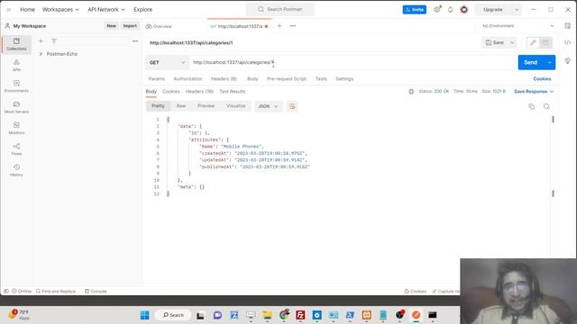Viewport: 577px width, 324px height.
Task: Toggle the sidebar icon in the bottom status bar
Action: [6, 292]
